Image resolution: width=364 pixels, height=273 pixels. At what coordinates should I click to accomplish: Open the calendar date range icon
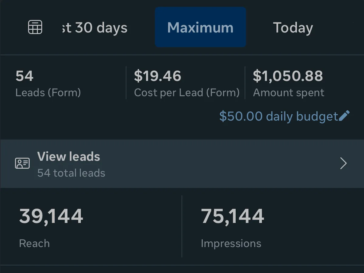click(35, 27)
